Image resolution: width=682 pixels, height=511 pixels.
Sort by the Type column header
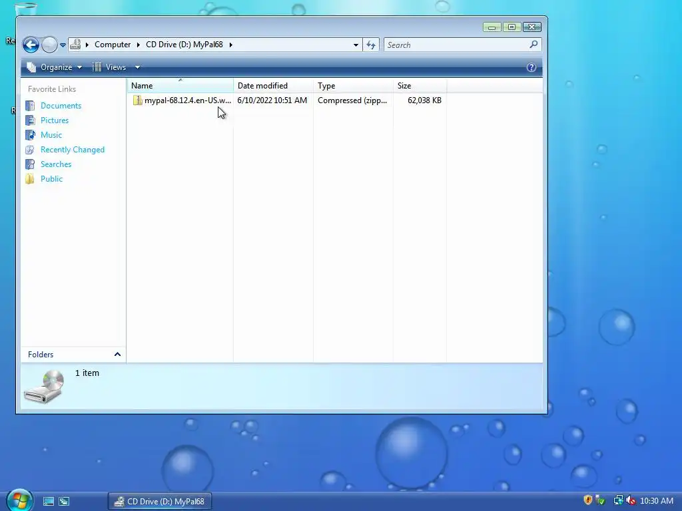click(353, 86)
